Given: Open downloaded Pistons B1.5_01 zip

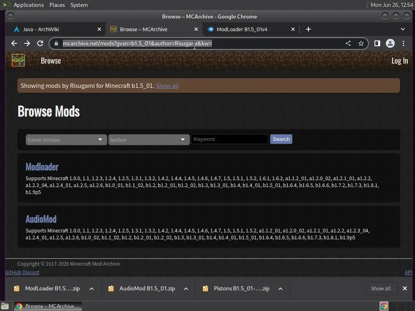Looking at the screenshot, I should tap(237, 288).
